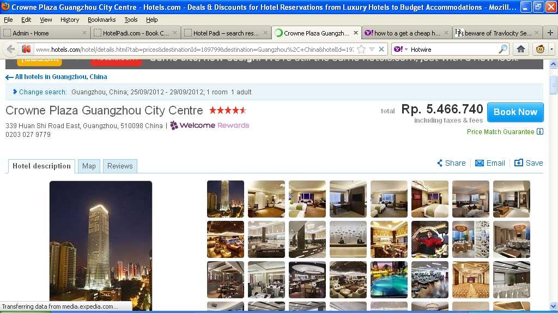Image resolution: width=558 pixels, height=313 pixels.
Task: Click the site identity icon beside the URL
Action: (26, 49)
